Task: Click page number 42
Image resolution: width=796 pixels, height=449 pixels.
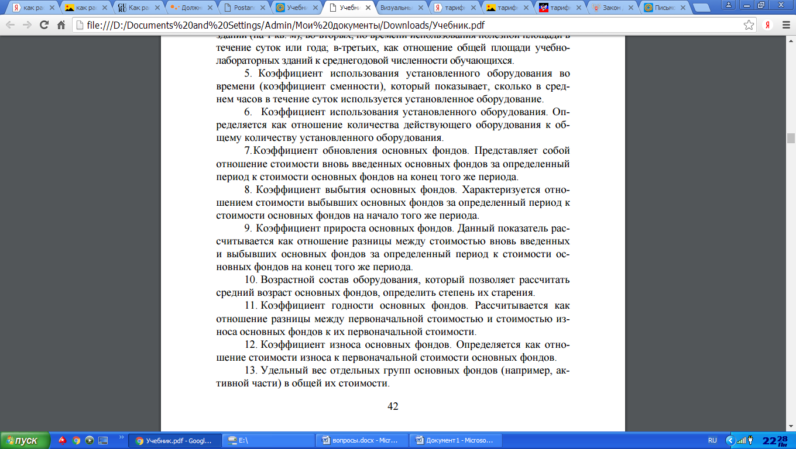Action: tap(393, 406)
